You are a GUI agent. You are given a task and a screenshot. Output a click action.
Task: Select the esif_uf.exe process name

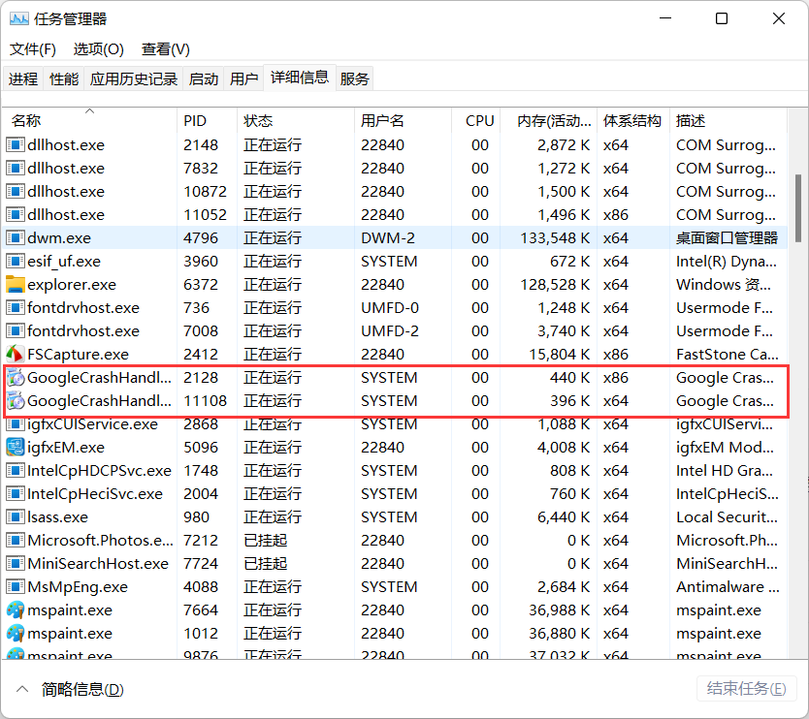(64, 262)
